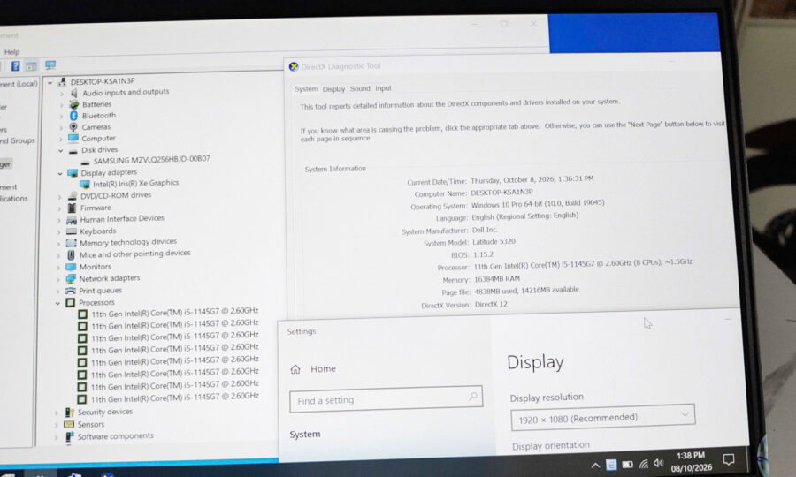The height and width of the screenshot is (477, 796).
Task: Switch to the System tab in DirectX tool
Action: [306, 89]
